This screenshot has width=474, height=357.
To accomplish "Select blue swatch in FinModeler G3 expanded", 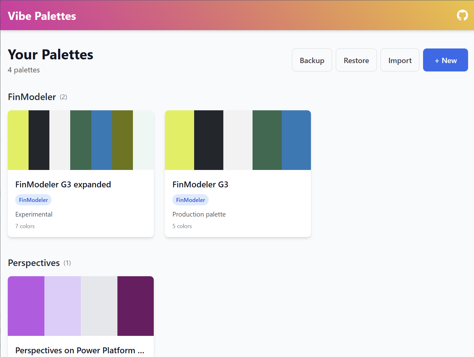I will pyautogui.click(x=102, y=140).
